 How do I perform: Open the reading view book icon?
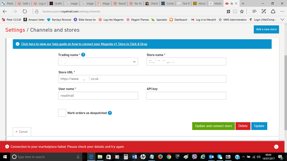235,11
